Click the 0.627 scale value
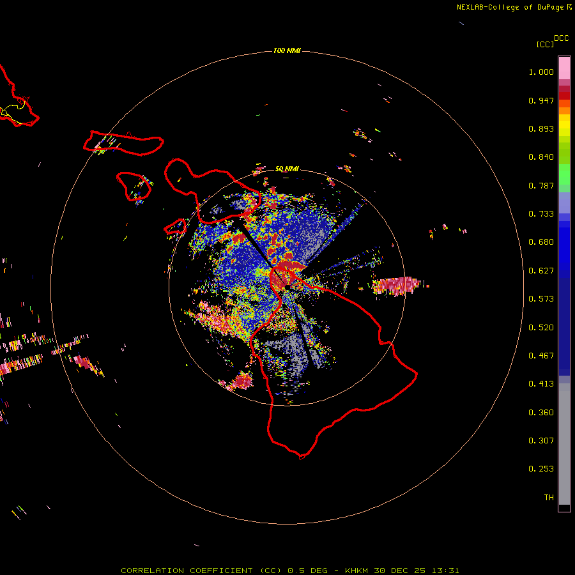Image resolution: width=575 pixels, height=575 pixels. click(x=541, y=271)
